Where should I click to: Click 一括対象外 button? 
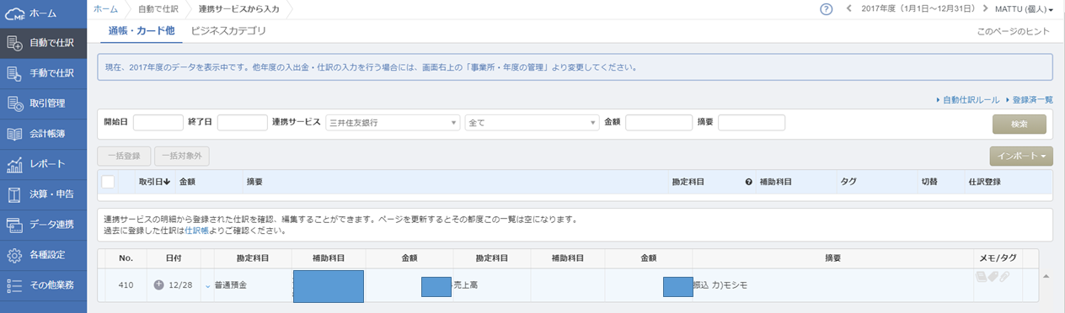182,156
